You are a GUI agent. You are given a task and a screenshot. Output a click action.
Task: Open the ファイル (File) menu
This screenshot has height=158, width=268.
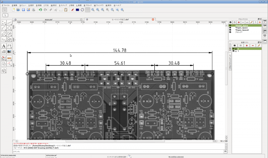(6, 6)
